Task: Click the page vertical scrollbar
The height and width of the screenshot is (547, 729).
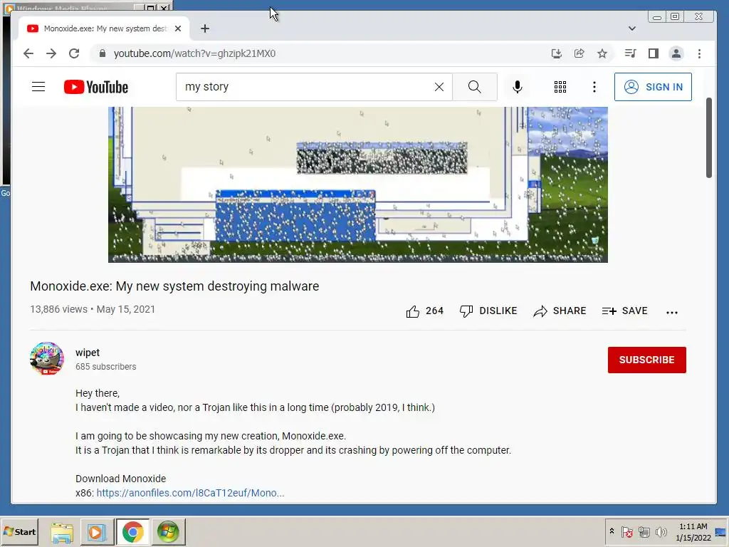Action: coord(708,137)
